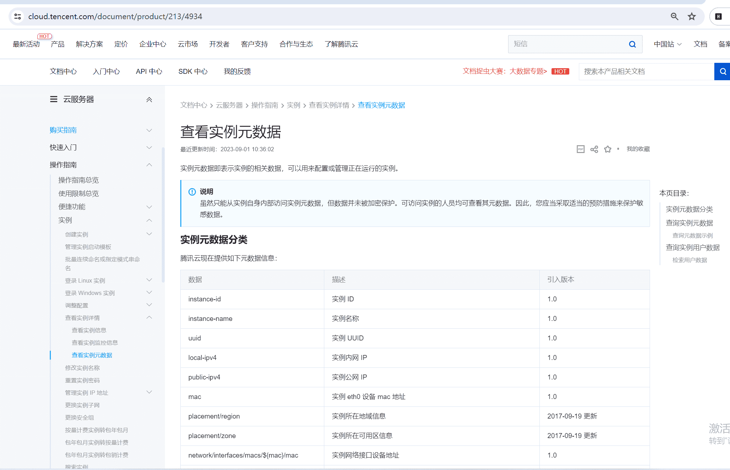The width and height of the screenshot is (730, 470).
Task: Click the search magnifier for product docs
Action: click(722, 71)
